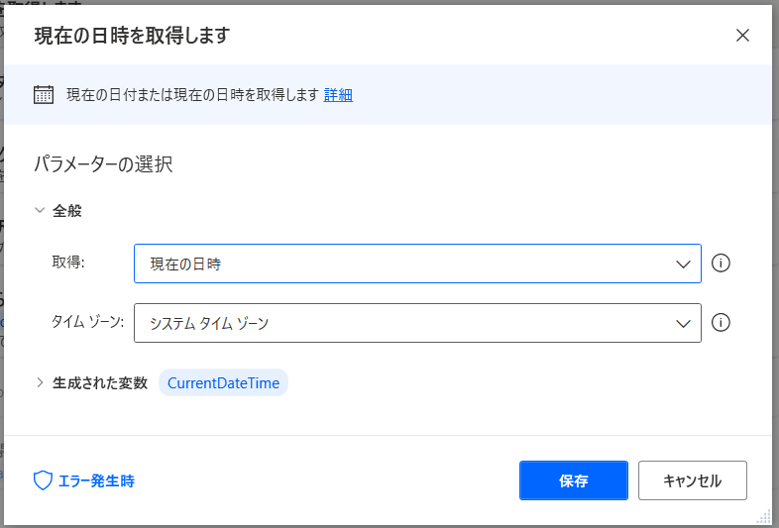Click the info icon beside the 取得 dropdown
The width and height of the screenshot is (779, 528).
tap(721, 264)
